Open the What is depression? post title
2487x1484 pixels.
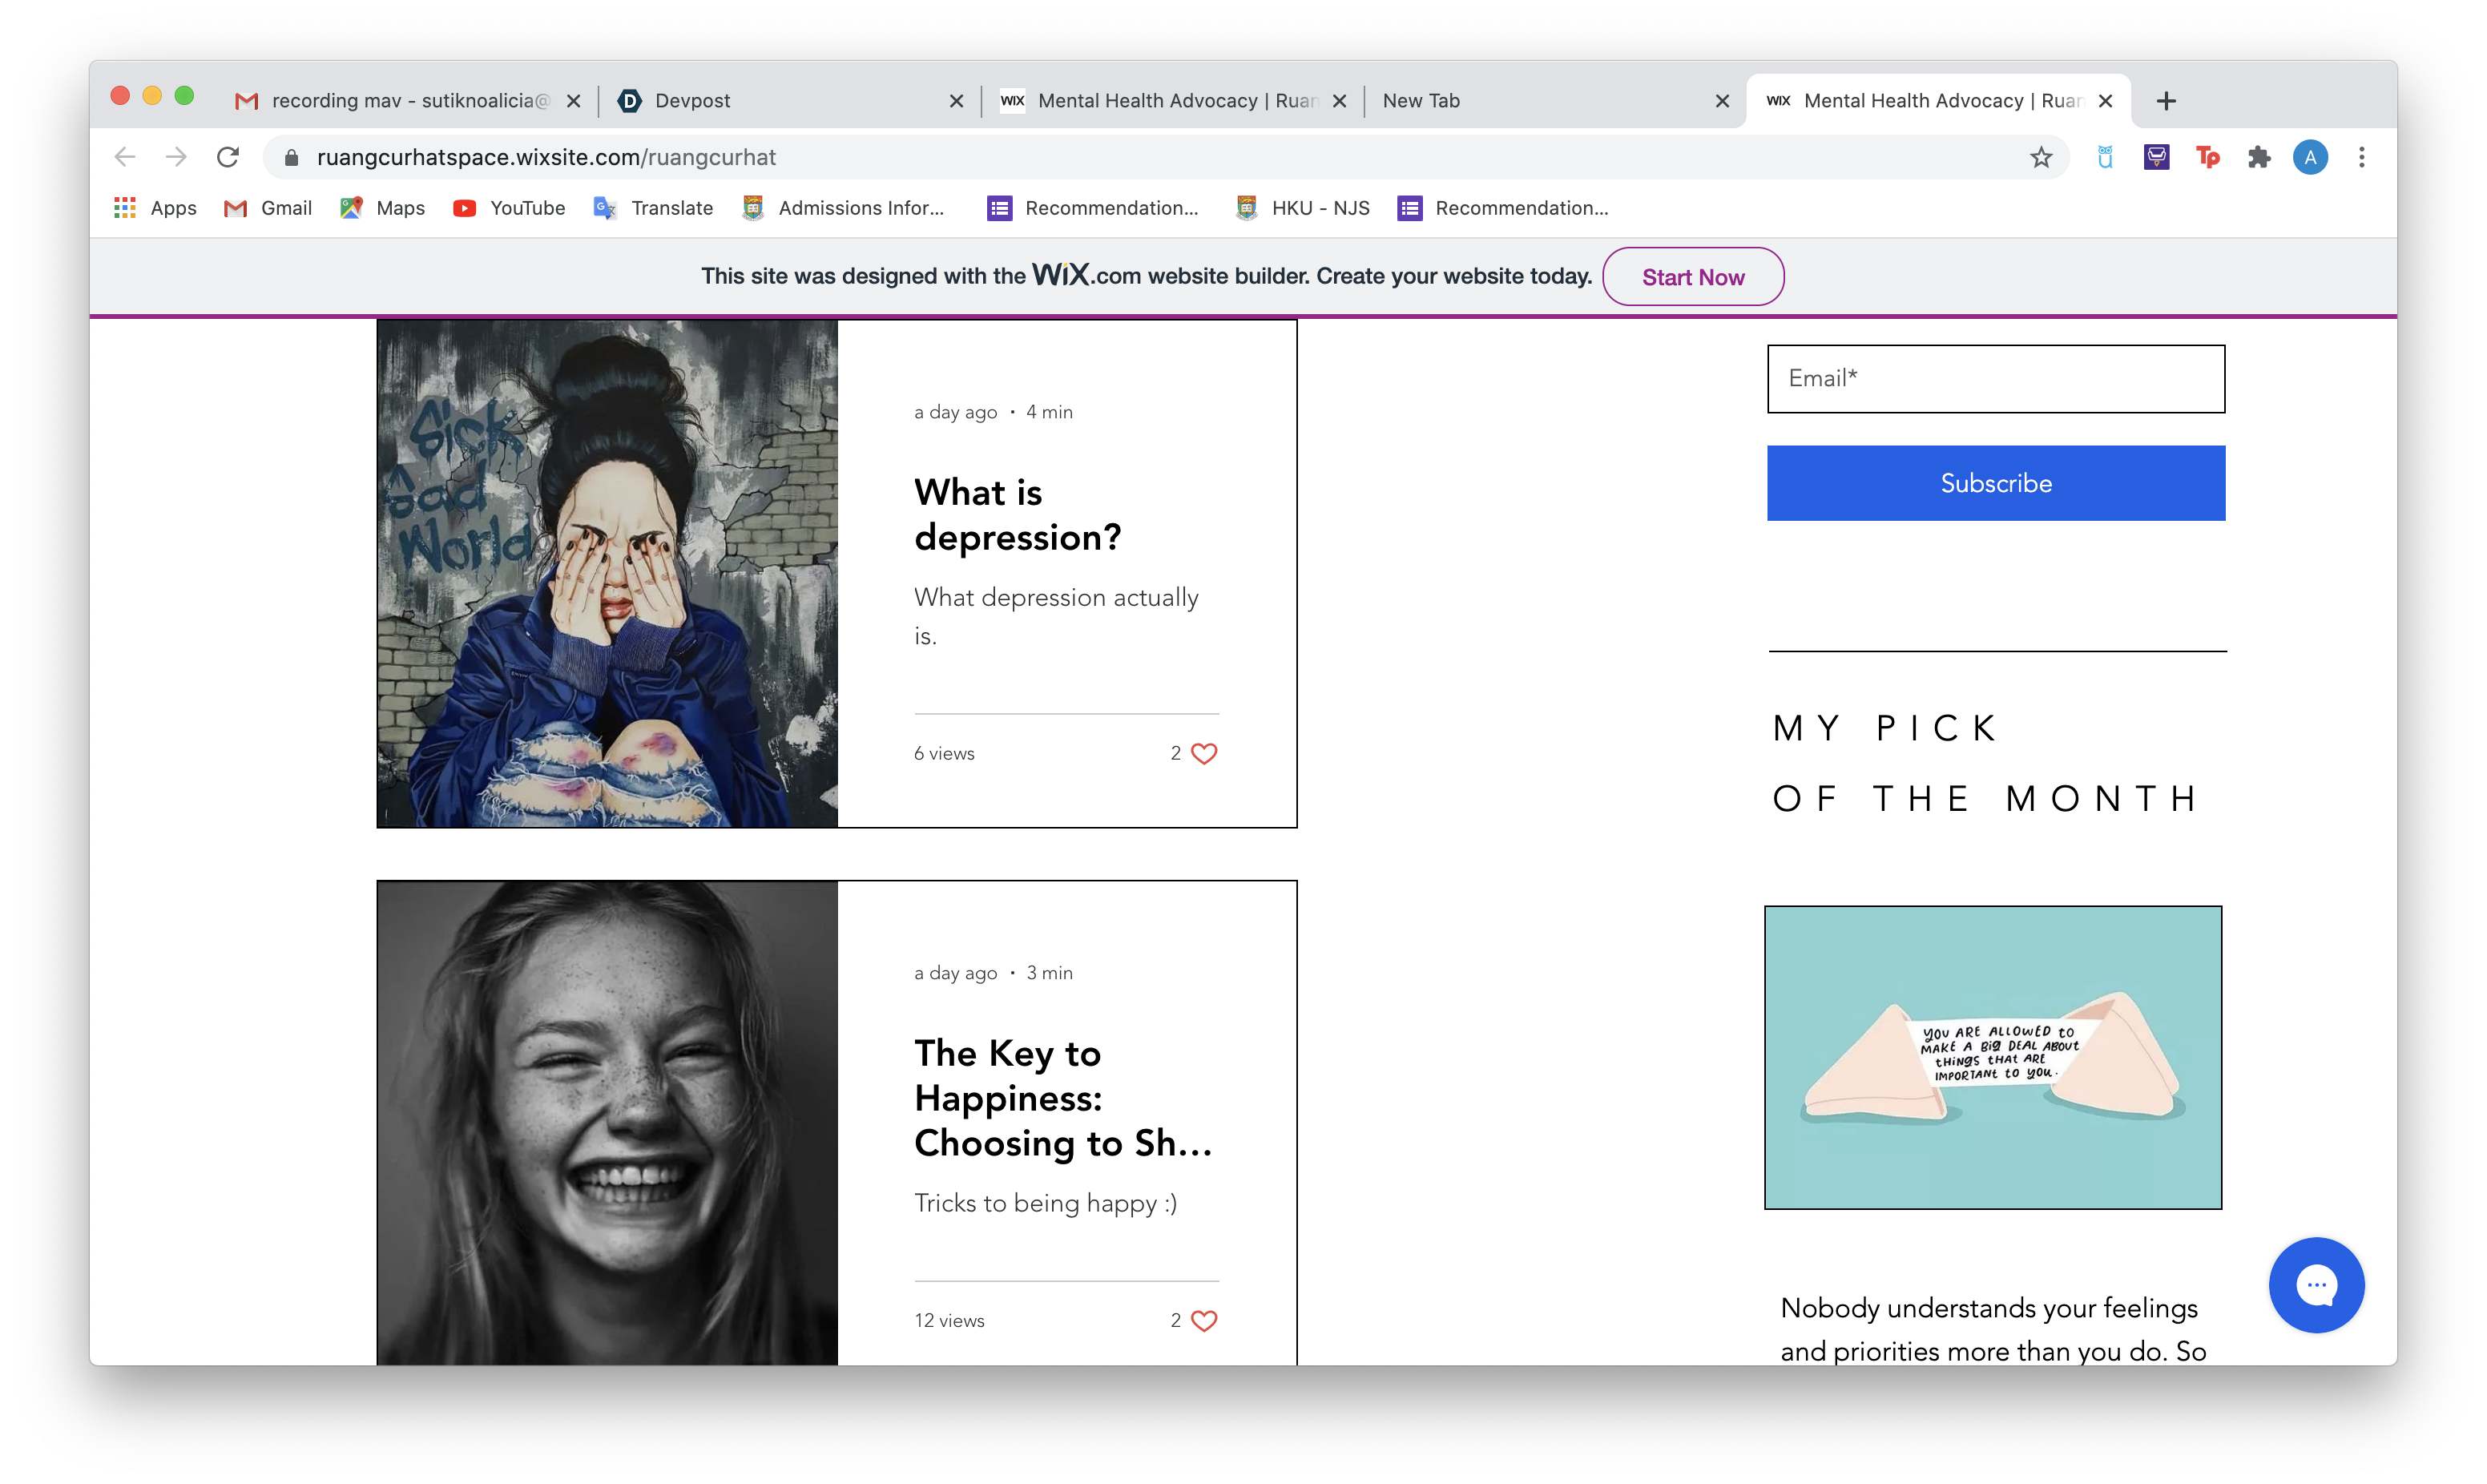pos(1017,515)
